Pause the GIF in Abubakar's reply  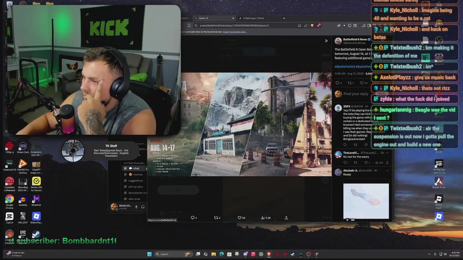pos(347,220)
